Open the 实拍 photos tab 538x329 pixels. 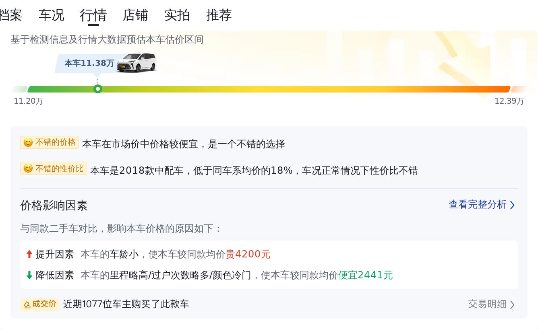[177, 15]
